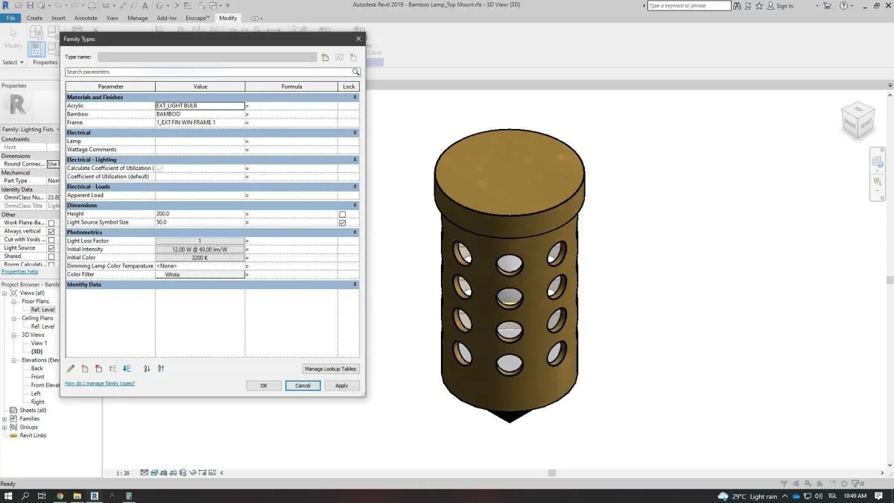The width and height of the screenshot is (894, 503).
Task: Collapse the Dimensions parameter group
Action: [x=355, y=205]
